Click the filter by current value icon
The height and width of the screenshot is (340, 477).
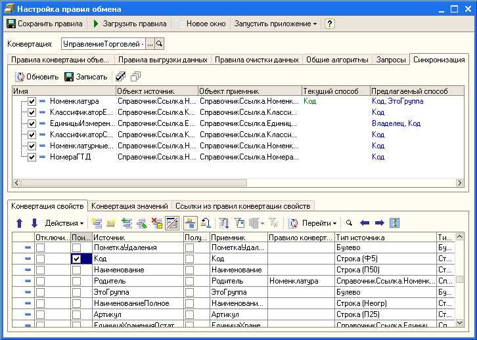(239, 223)
